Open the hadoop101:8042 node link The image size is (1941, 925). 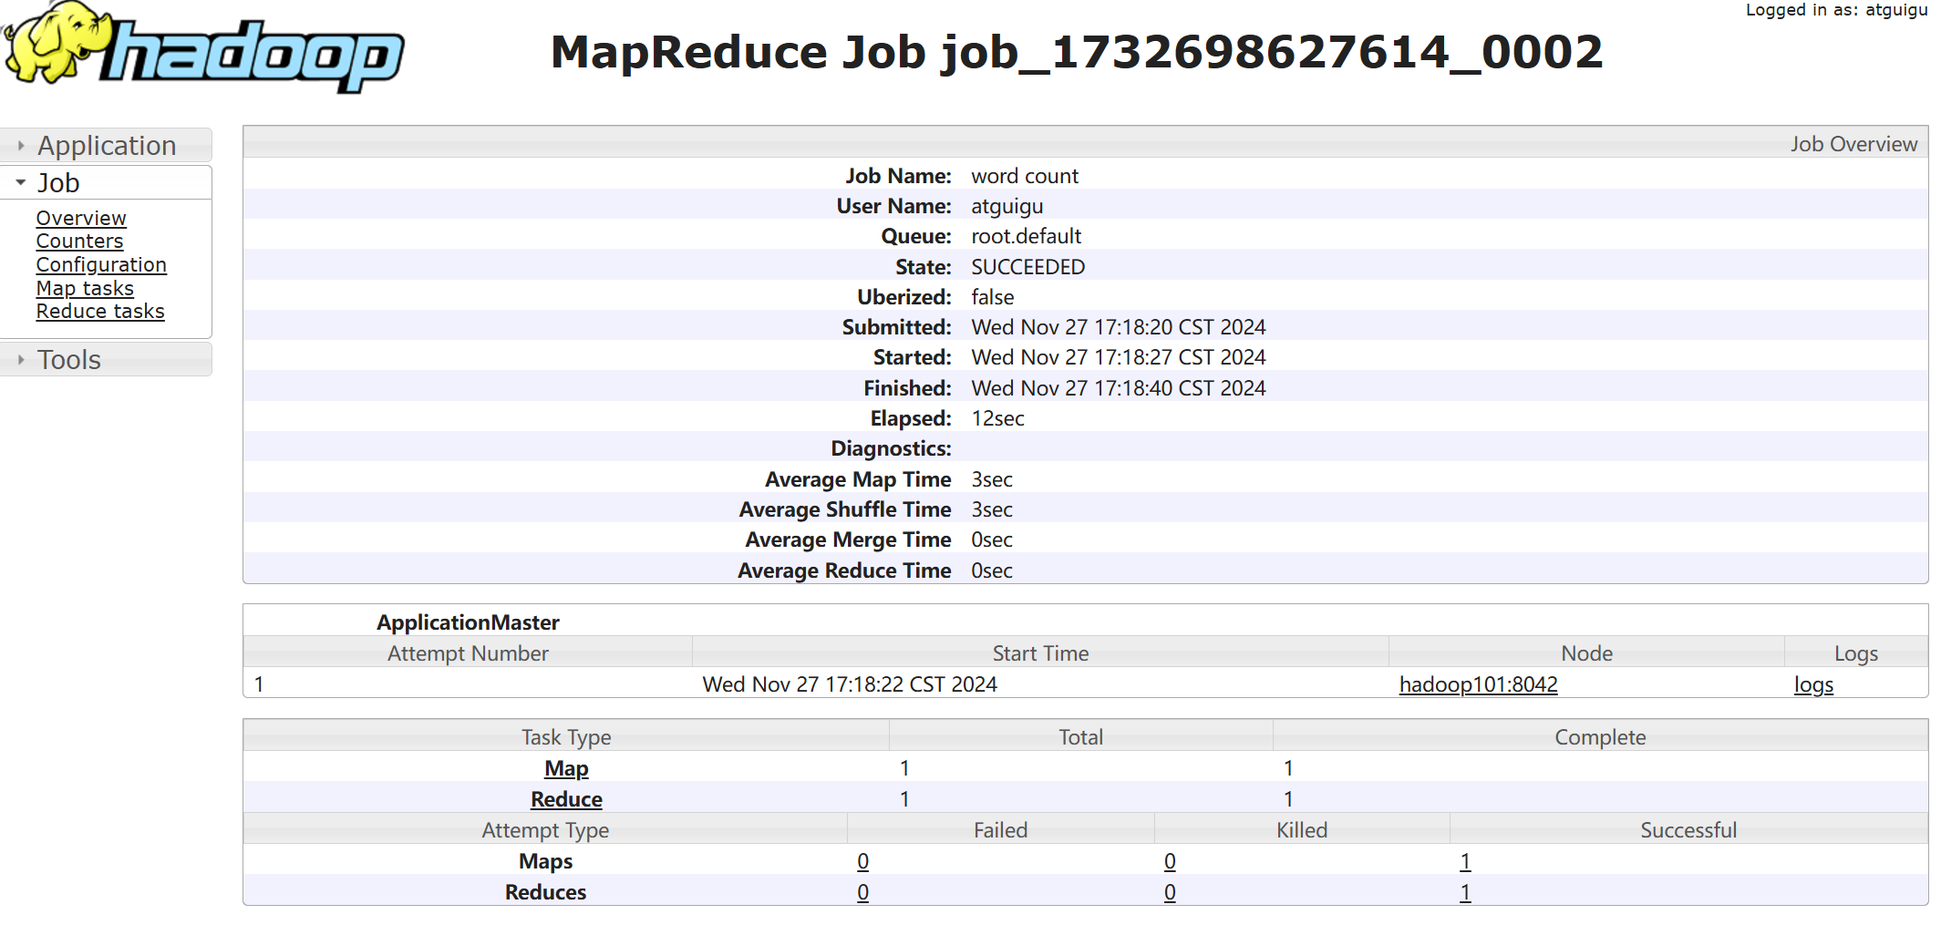point(1478,684)
